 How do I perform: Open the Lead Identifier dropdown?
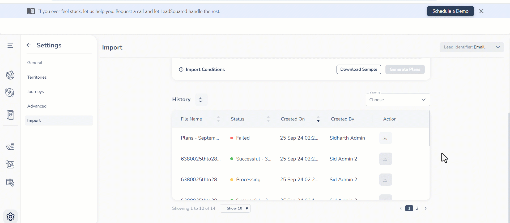click(471, 47)
